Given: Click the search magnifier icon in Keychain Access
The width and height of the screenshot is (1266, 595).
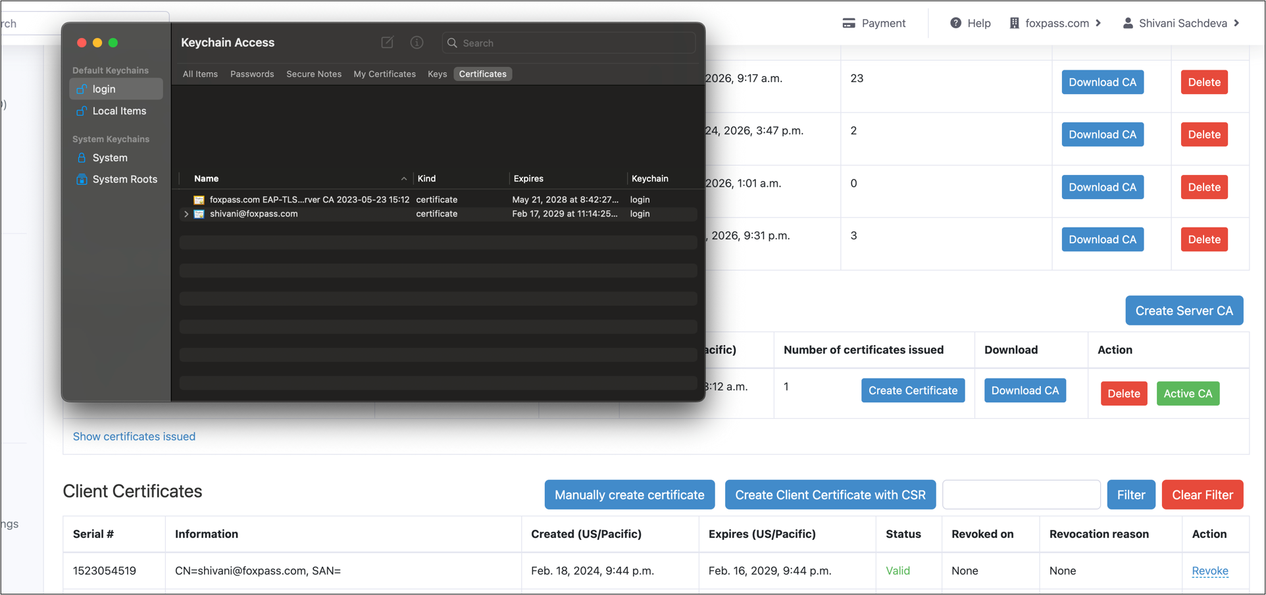Looking at the screenshot, I should coord(452,43).
